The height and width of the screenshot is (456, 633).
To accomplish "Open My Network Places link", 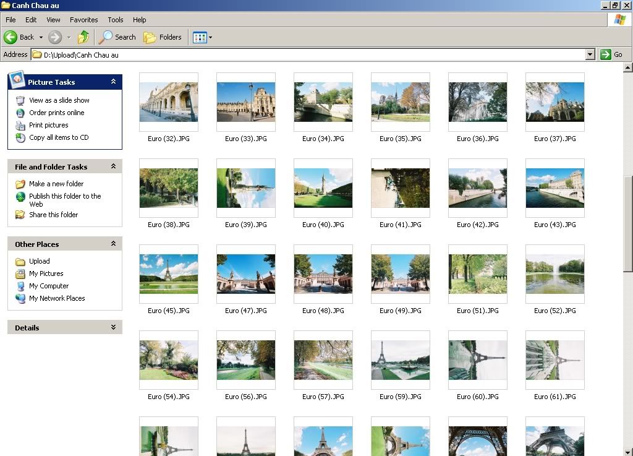I will 57,298.
